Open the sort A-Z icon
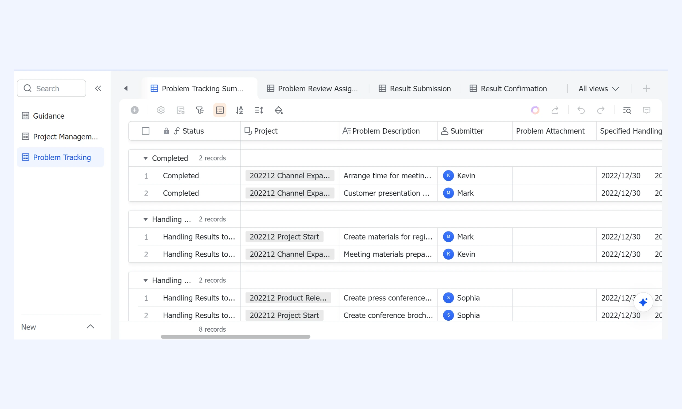 [239, 110]
